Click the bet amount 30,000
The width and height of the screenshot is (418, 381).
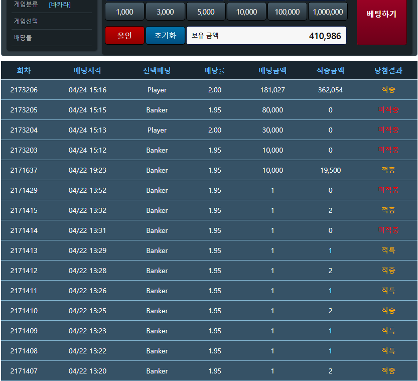pyautogui.click(x=272, y=130)
